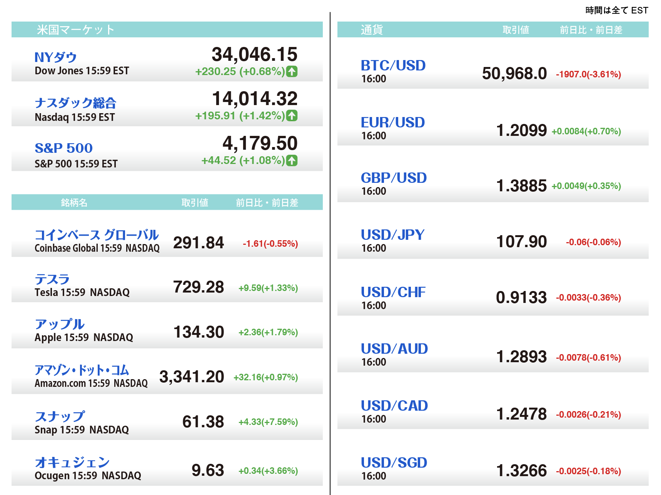661x495 pixels.
Task: Open アマゾン・ドット・コム stock details
Action: (x=82, y=370)
